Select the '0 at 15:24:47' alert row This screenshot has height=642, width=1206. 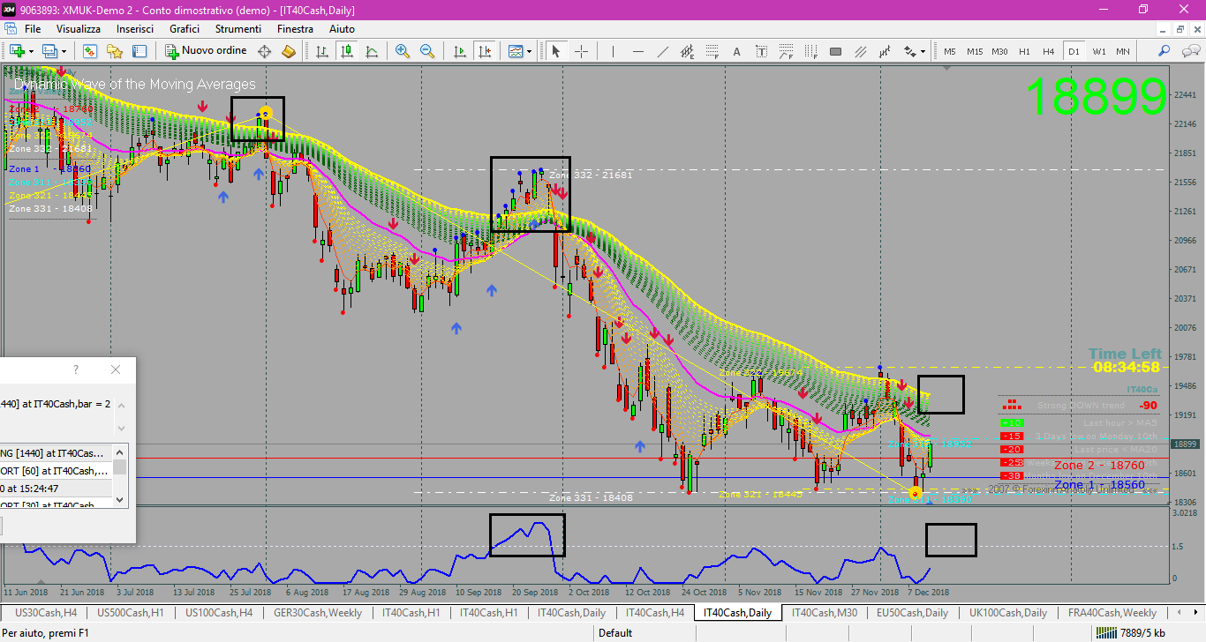pyautogui.click(x=56, y=488)
